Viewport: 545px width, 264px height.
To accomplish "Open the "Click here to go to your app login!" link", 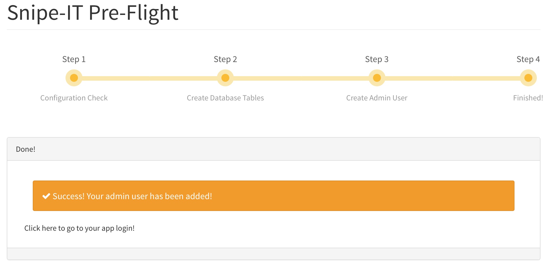I will click(79, 228).
